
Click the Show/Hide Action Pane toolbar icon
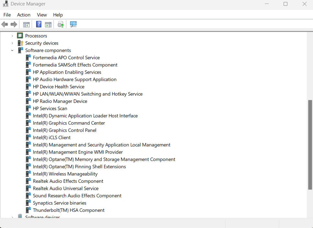[49, 24]
